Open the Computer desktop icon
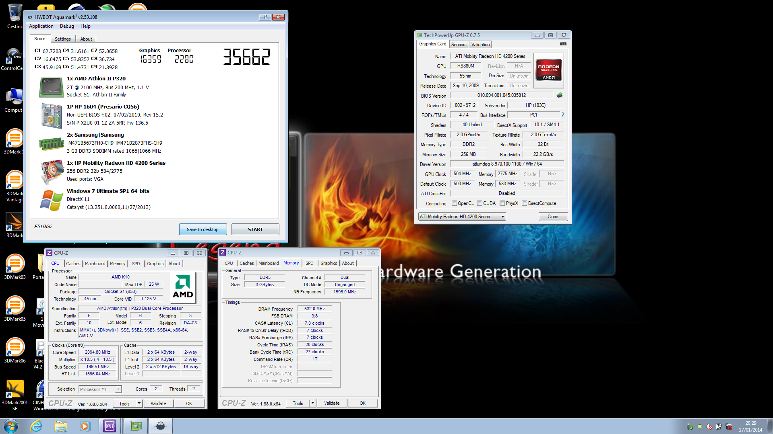This screenshot has width=773, height=434. 13,100
